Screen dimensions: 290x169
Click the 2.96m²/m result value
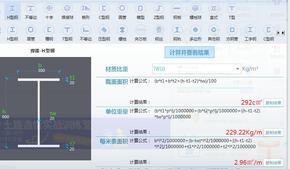248,162
